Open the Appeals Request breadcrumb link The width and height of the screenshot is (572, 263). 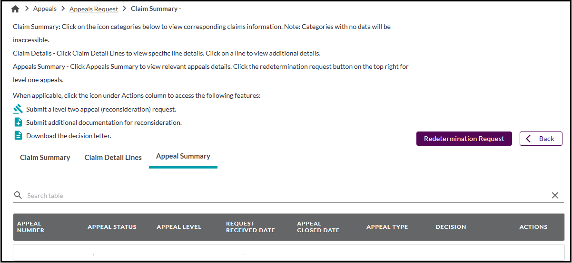pos(94,9)
